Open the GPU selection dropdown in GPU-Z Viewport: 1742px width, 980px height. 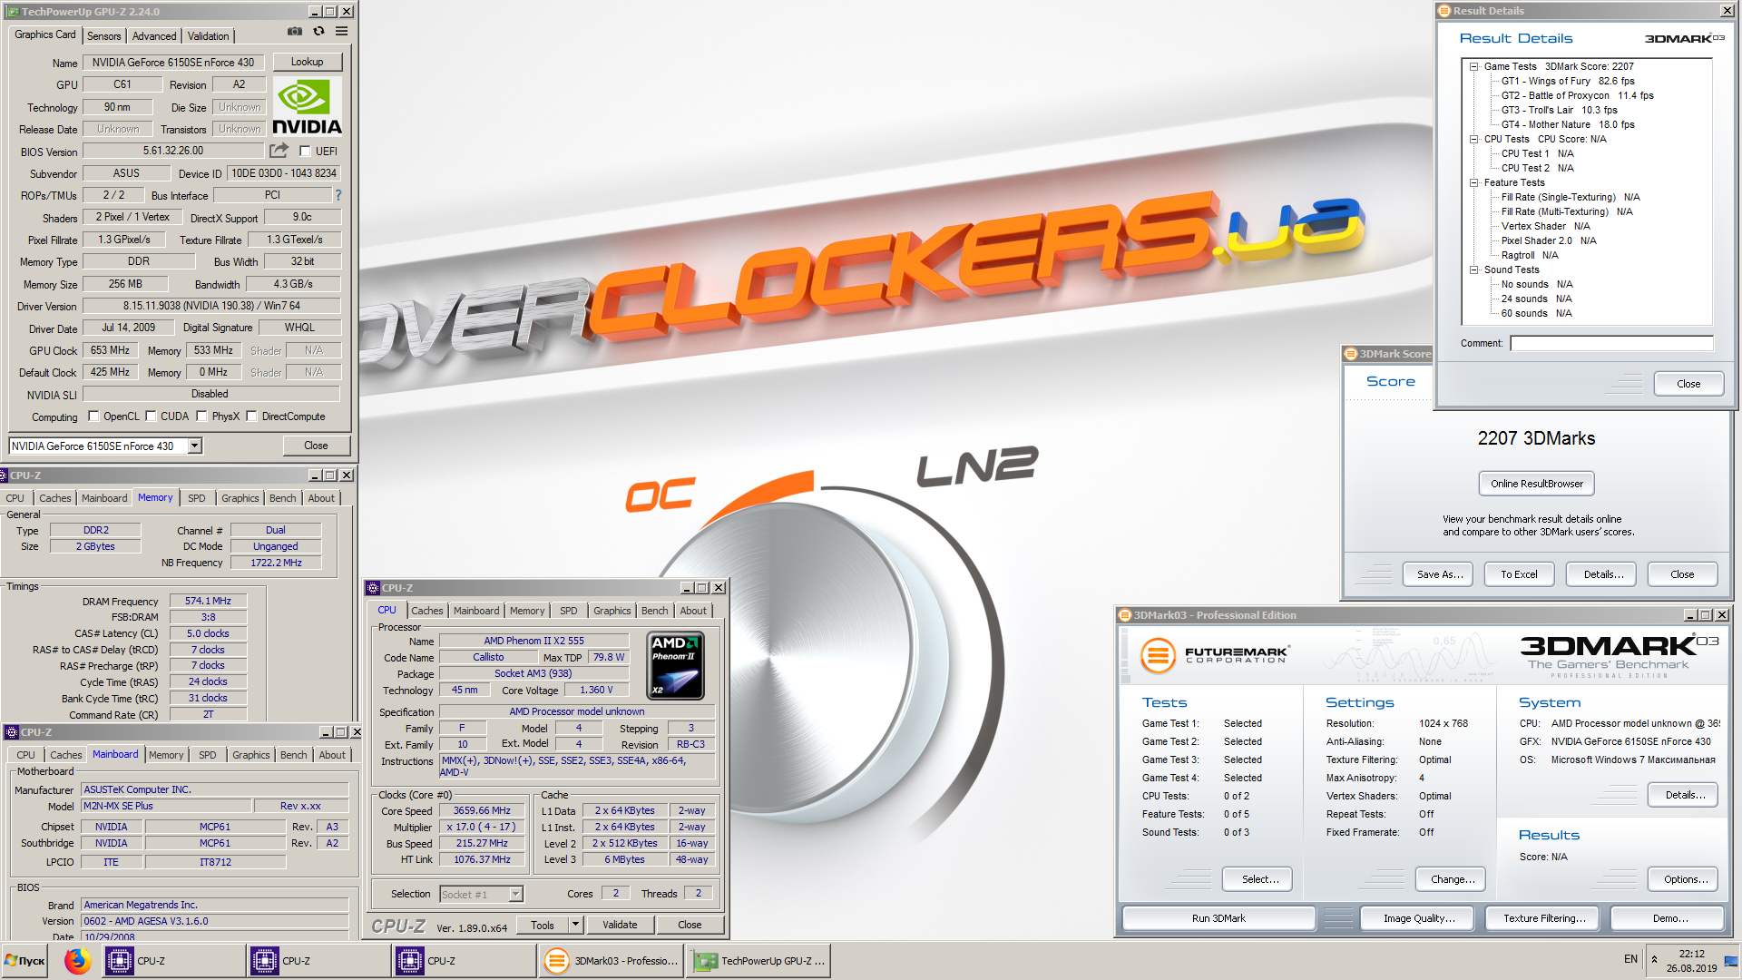194,446
